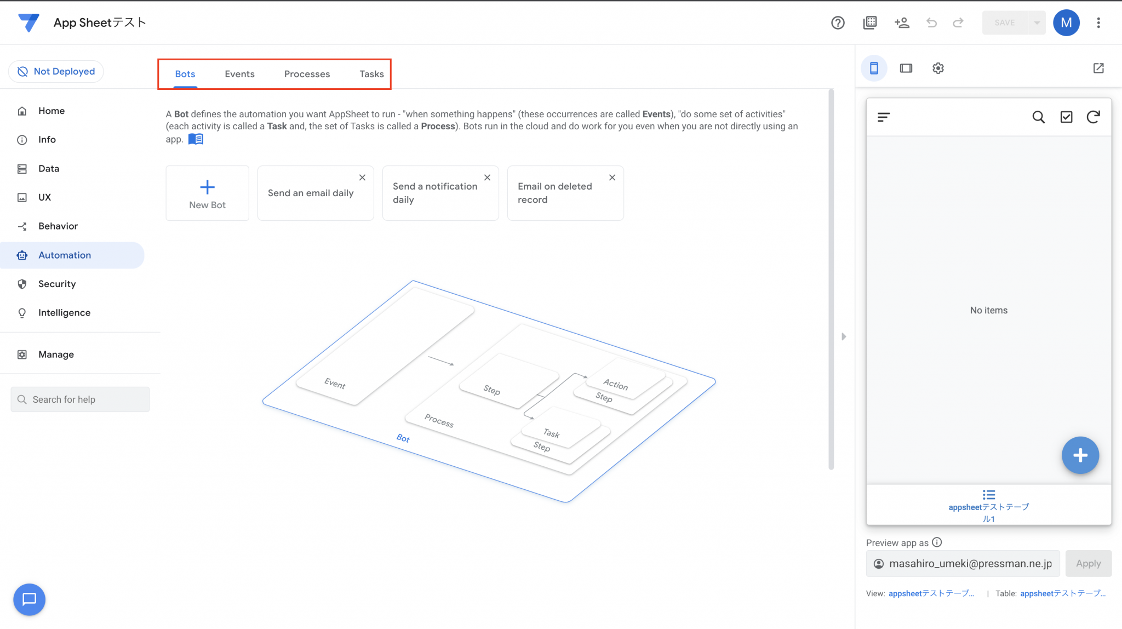The width and height of the screenshot is (1122, 629).
Task: Click the Search for help field
Action: [x=80, y=399]
